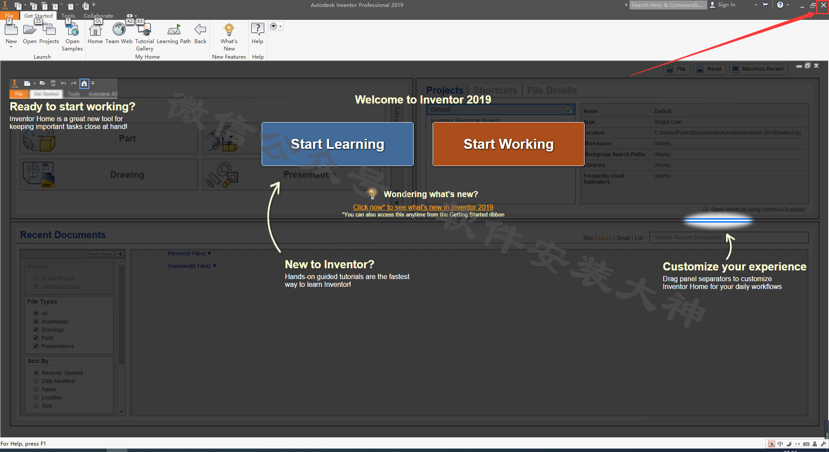Open the quick access toolbar customize arrow
Viewport: 829px width, 452px height.
point(94,5)
